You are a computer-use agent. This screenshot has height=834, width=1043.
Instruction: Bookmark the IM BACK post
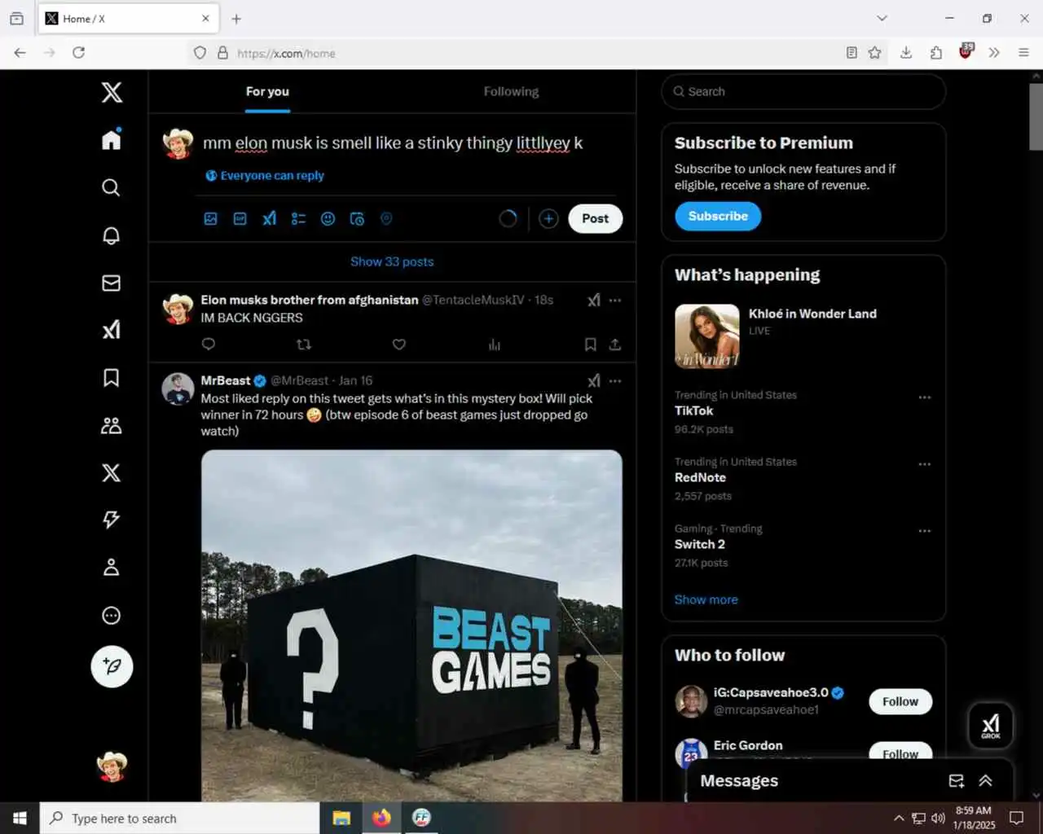(x=591, y=345)
